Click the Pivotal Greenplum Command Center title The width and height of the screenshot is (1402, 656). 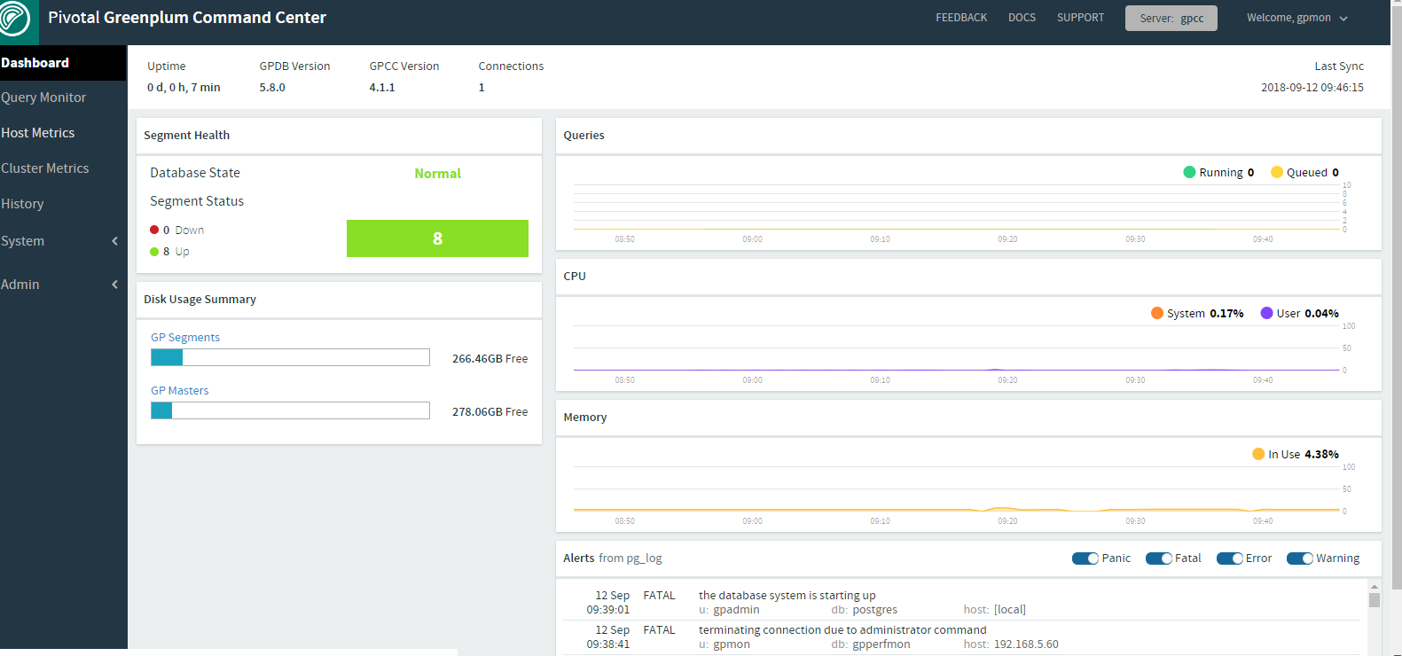[187, 18]
